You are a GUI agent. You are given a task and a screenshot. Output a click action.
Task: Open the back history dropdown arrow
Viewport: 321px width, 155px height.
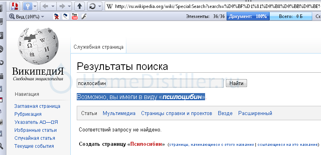coord(53,6)
